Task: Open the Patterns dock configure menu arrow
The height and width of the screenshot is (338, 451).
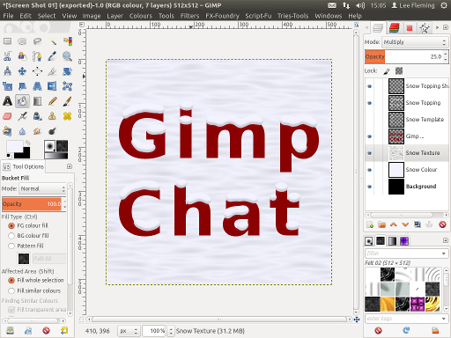Action: click(x=446, y=240)
